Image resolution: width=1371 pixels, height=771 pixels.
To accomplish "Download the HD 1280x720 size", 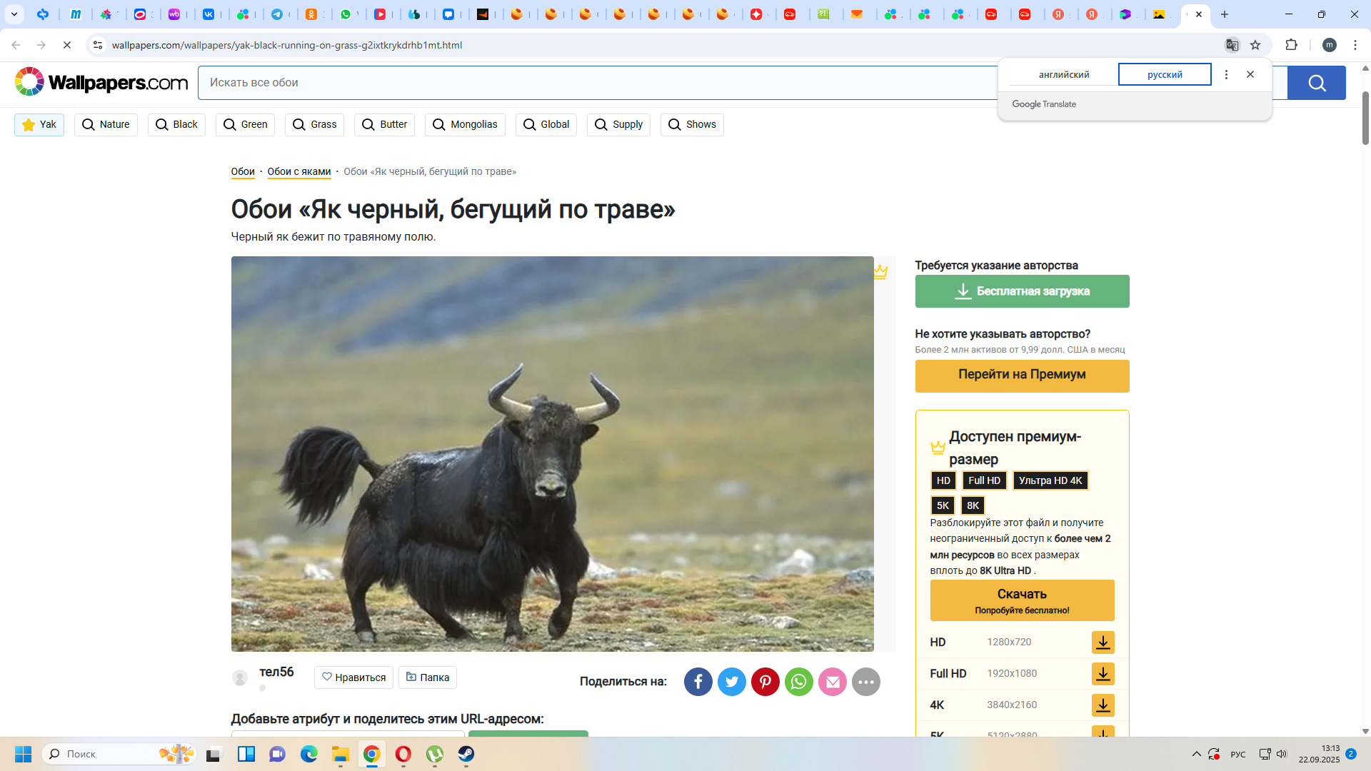I will [1103, 642].
